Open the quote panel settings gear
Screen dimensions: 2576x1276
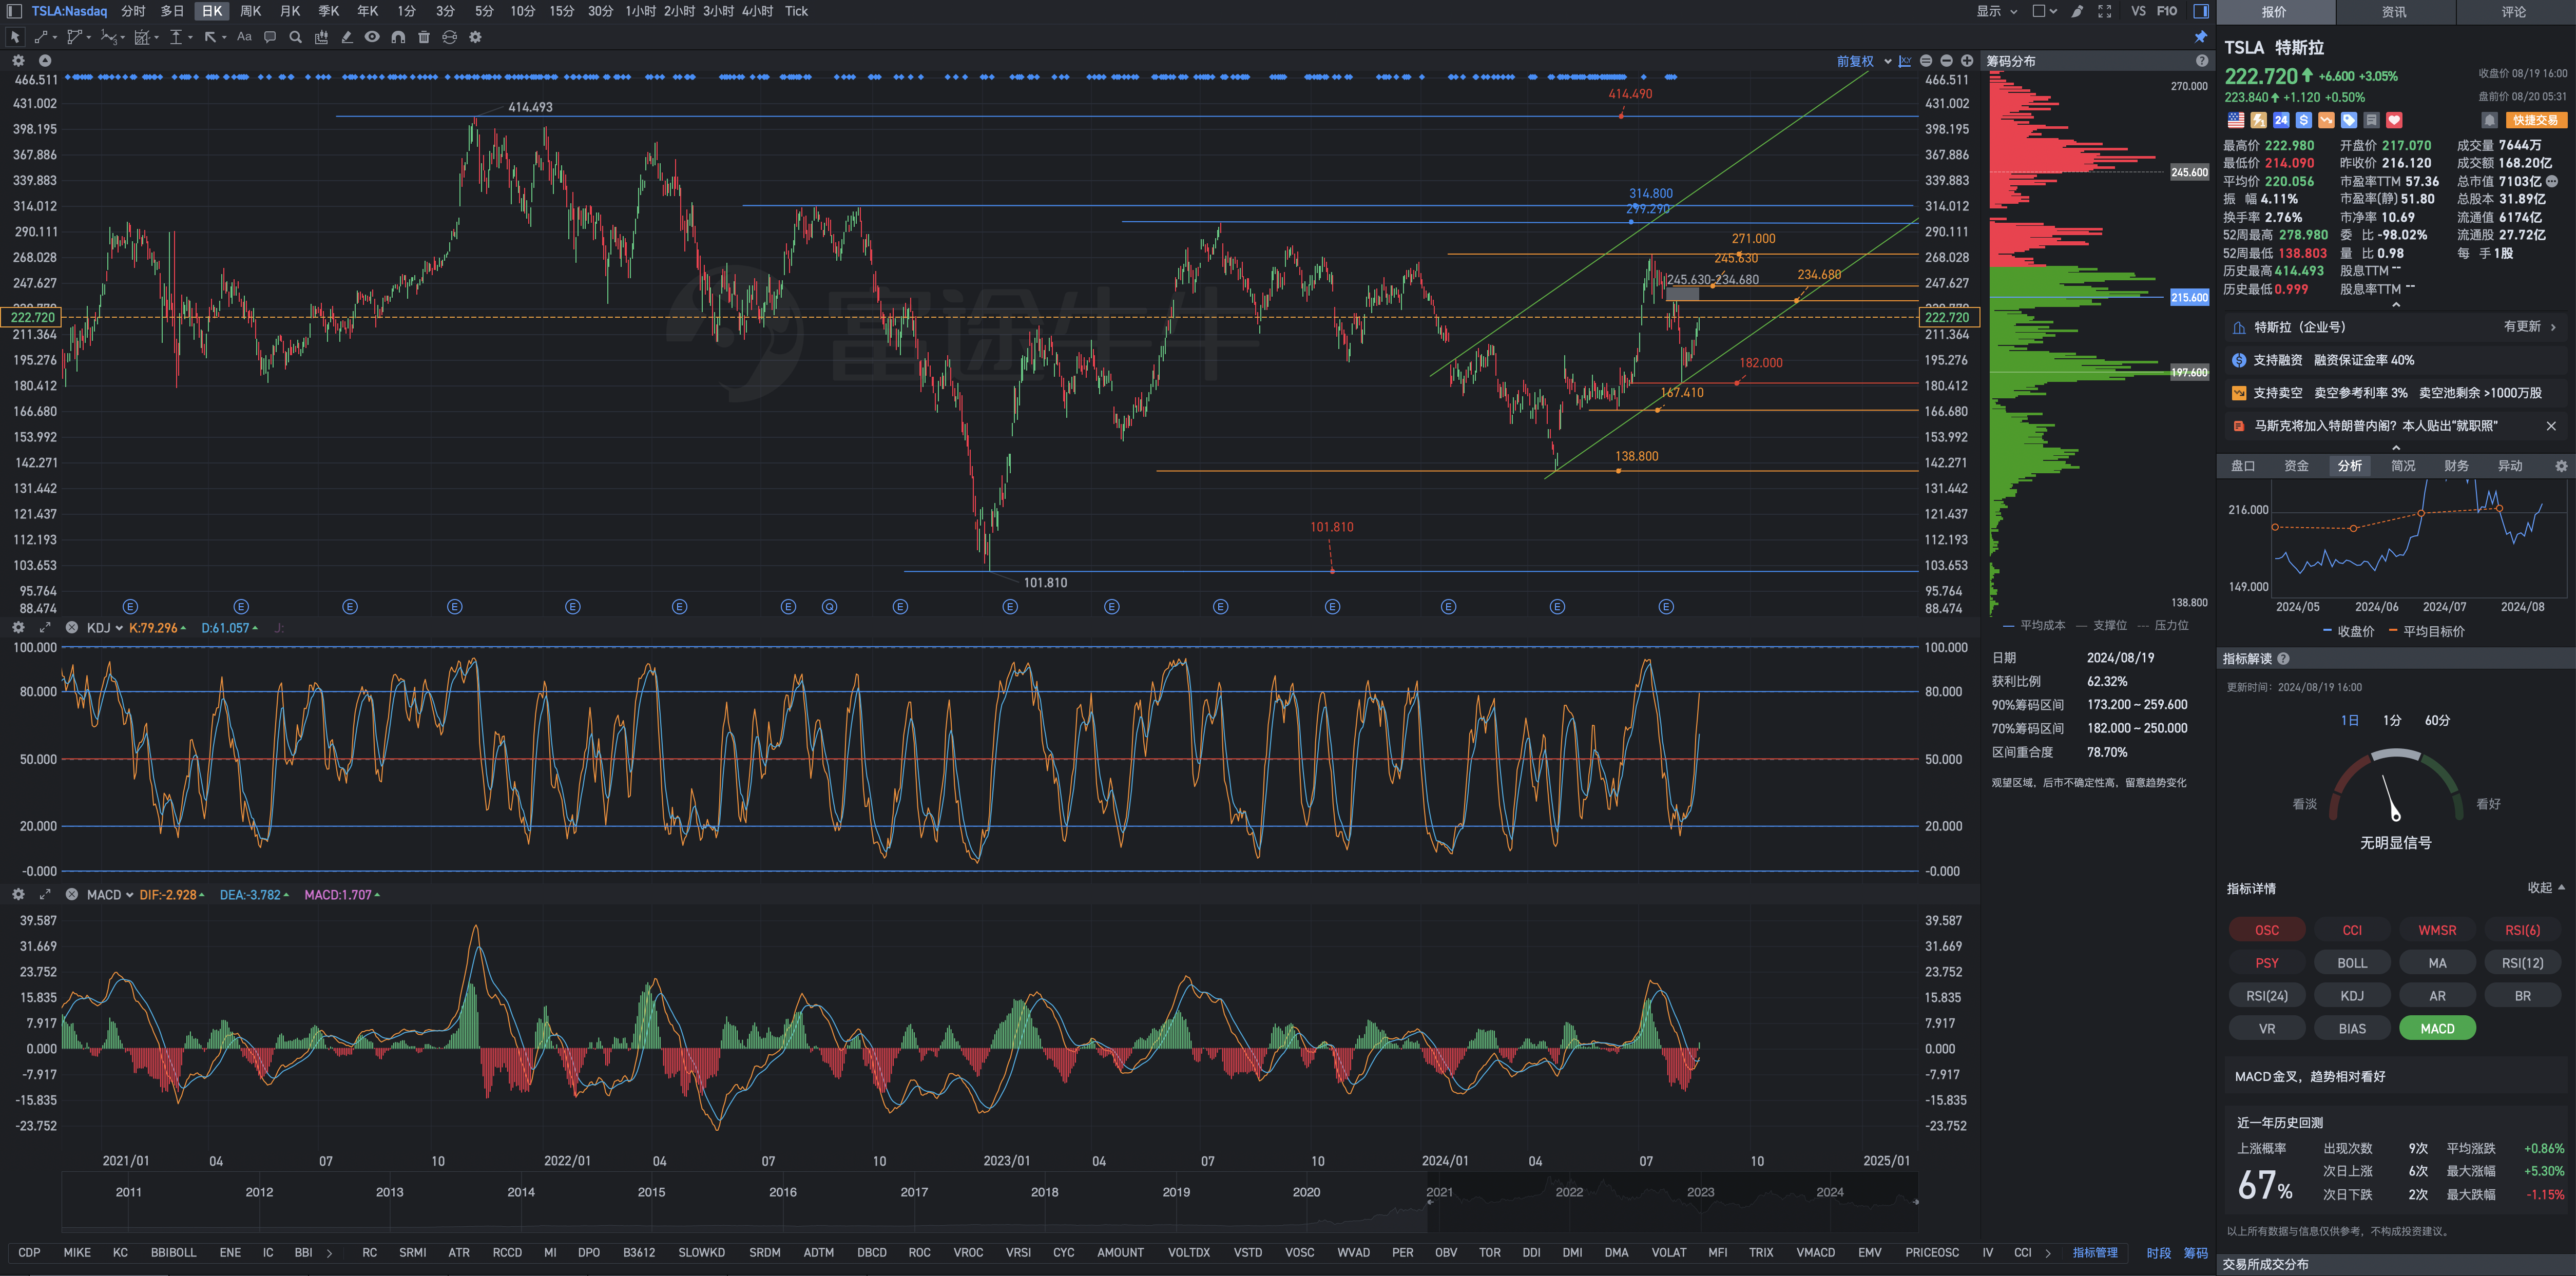2561,466
